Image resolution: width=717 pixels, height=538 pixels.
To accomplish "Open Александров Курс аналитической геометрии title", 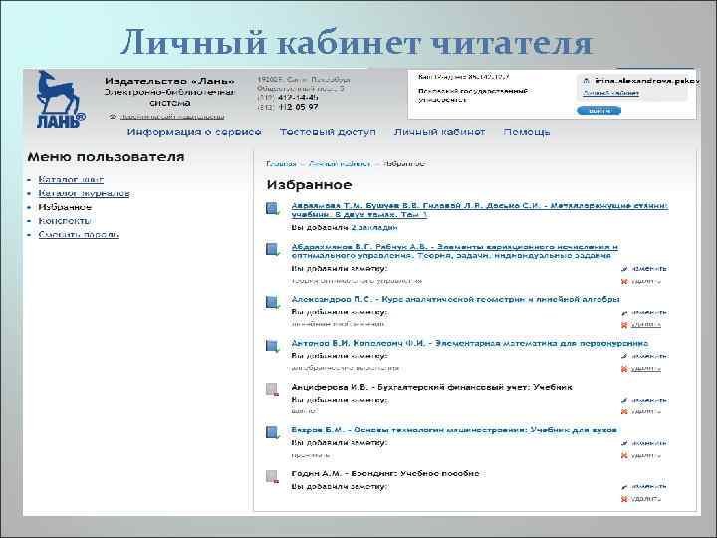I will (455, 299).
